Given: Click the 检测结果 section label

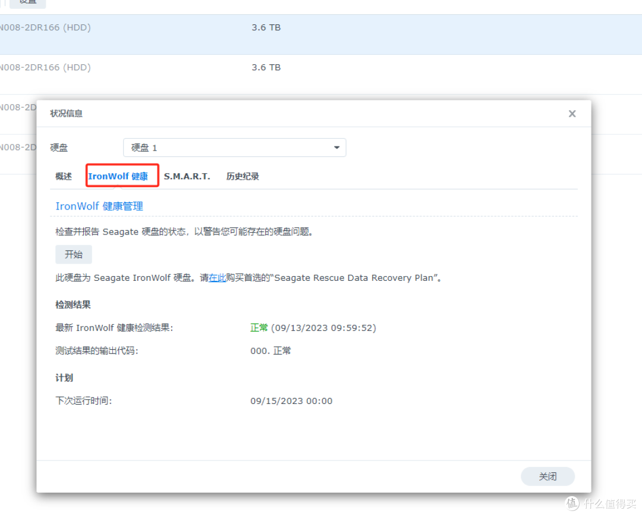Looking at the screenshot, I should 73,305.
